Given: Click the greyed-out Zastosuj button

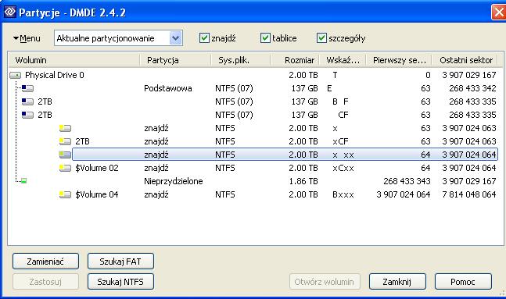Looking at the screenshot, I should 45,282.
